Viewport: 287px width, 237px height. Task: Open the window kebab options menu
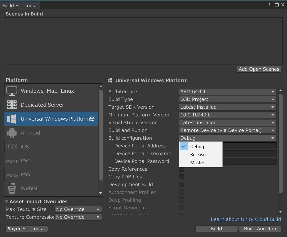point(270,5)
